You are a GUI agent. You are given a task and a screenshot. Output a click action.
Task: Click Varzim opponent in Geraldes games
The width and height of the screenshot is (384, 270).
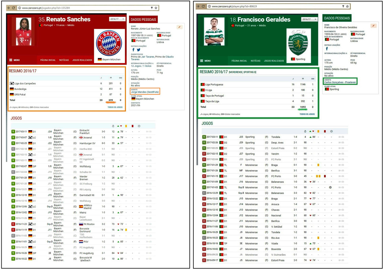275,154
